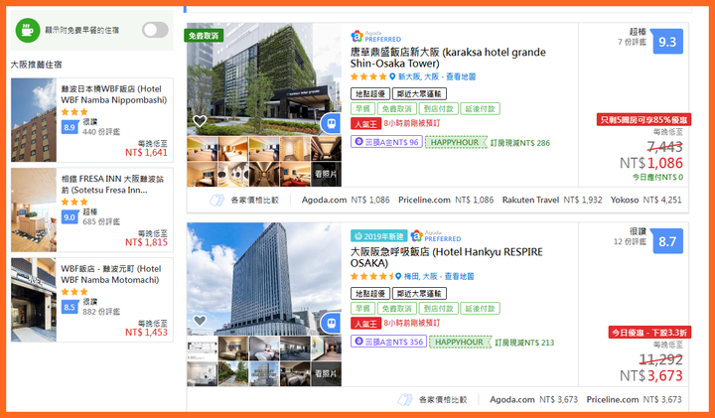
Task: Open main photo of Hotel Hankyu RESPIRE OSAKA
Action: 264,279
